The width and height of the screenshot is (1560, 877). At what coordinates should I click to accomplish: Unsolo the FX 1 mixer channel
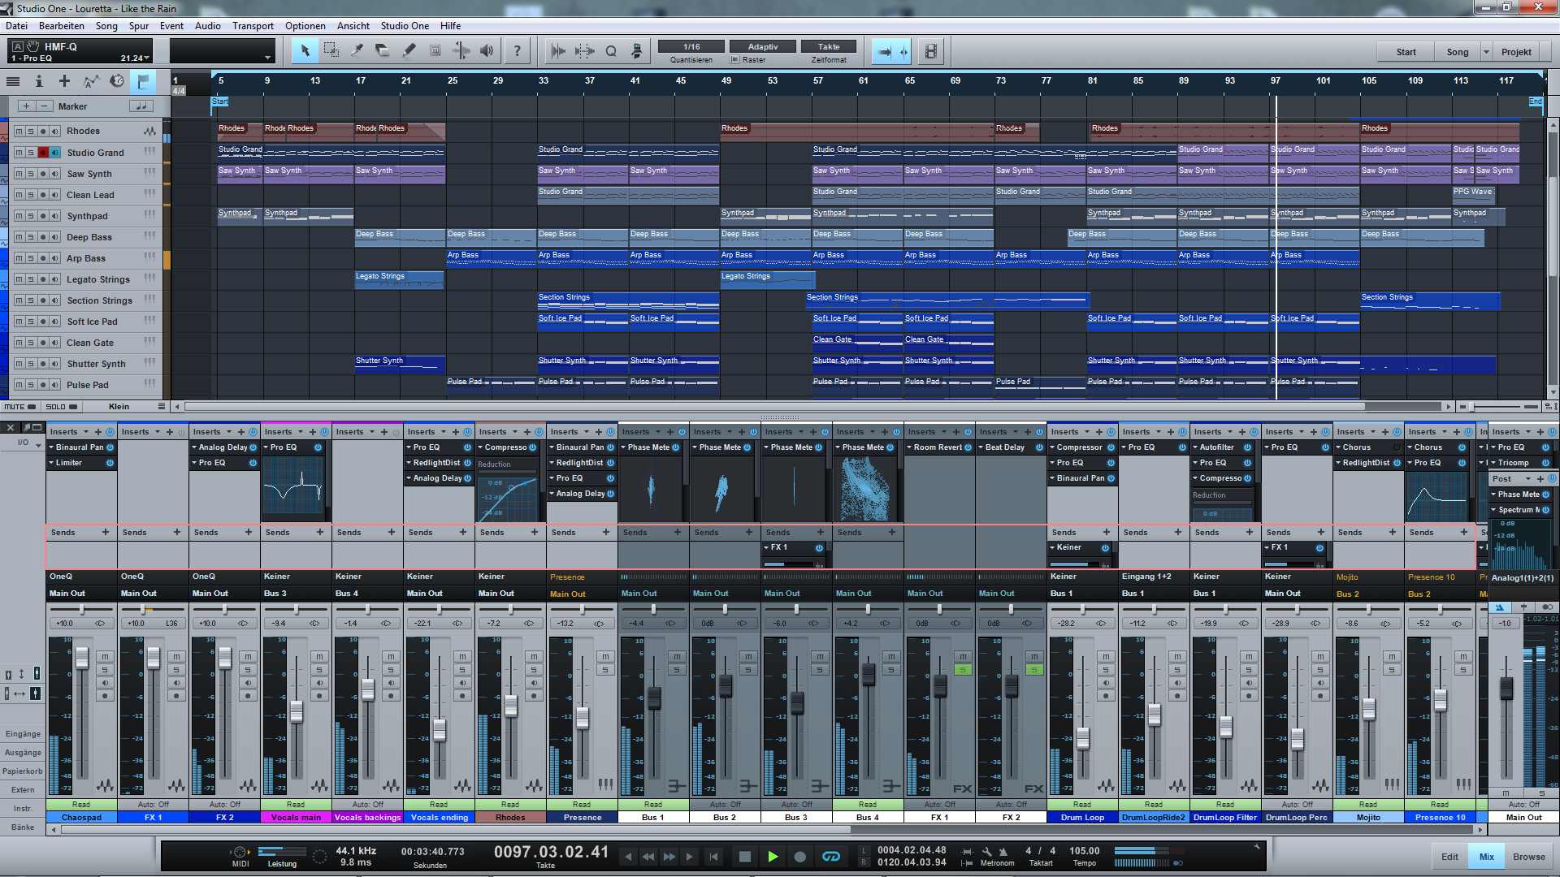963,670
